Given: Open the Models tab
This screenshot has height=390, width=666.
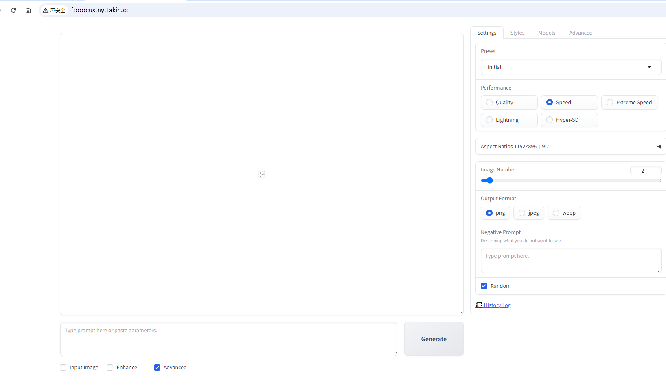Looking at the screenshot, I should click(x=546, y=33).
